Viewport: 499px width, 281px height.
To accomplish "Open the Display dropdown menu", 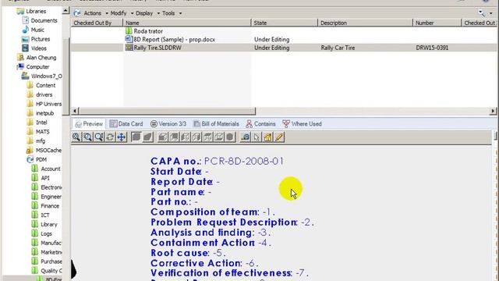I will (147, 13).
